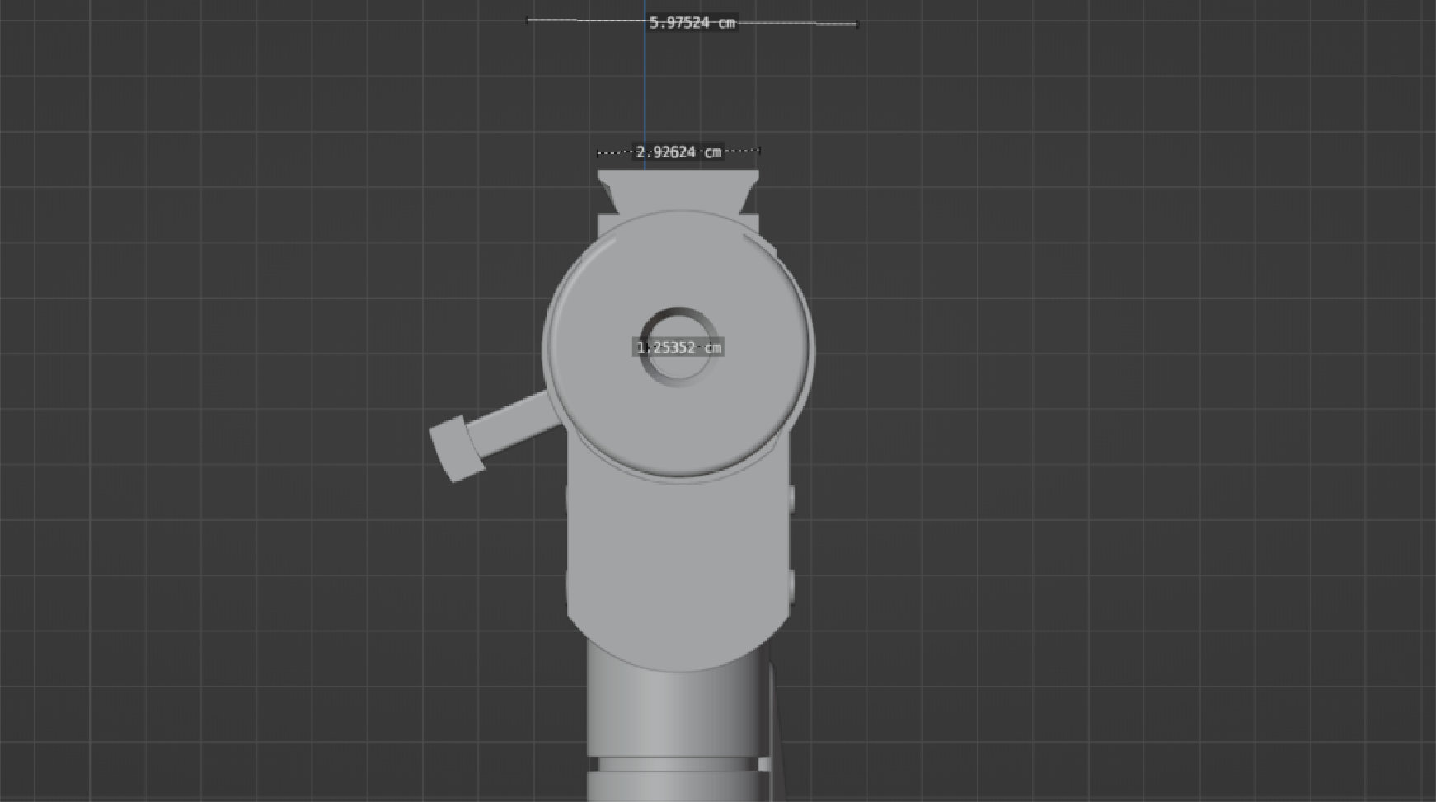Viewport: 1436px width, 802px height.
Task: Click the blue vertical axis line
Action: point(645,91)
